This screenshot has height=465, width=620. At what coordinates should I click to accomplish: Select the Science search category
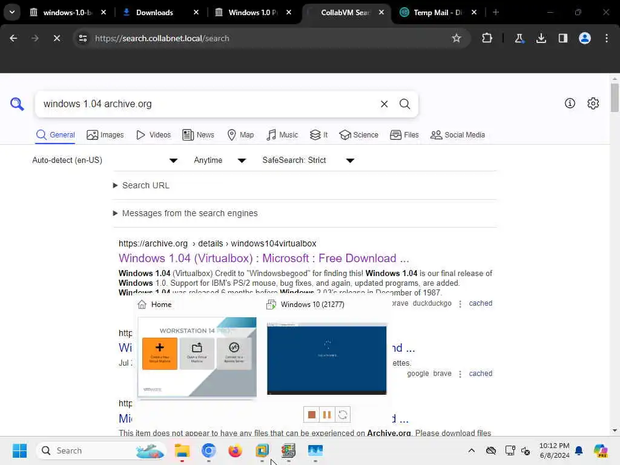tap(358, 135)
